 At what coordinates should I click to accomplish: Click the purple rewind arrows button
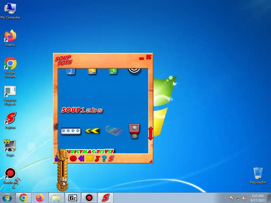point(81,159)
